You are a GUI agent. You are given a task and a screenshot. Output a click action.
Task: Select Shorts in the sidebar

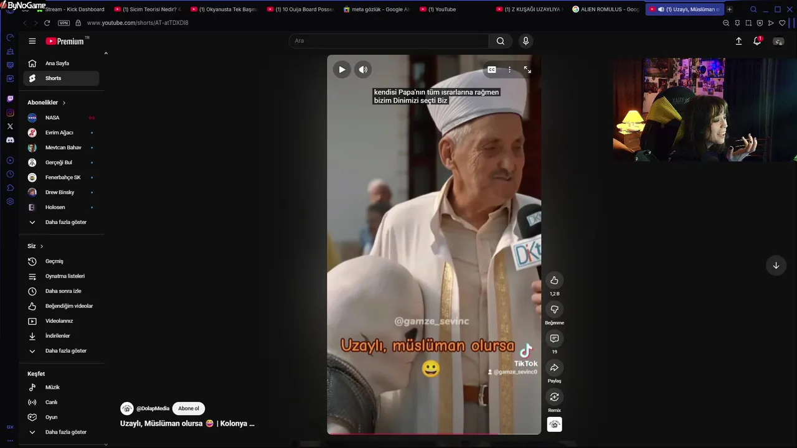61,78
